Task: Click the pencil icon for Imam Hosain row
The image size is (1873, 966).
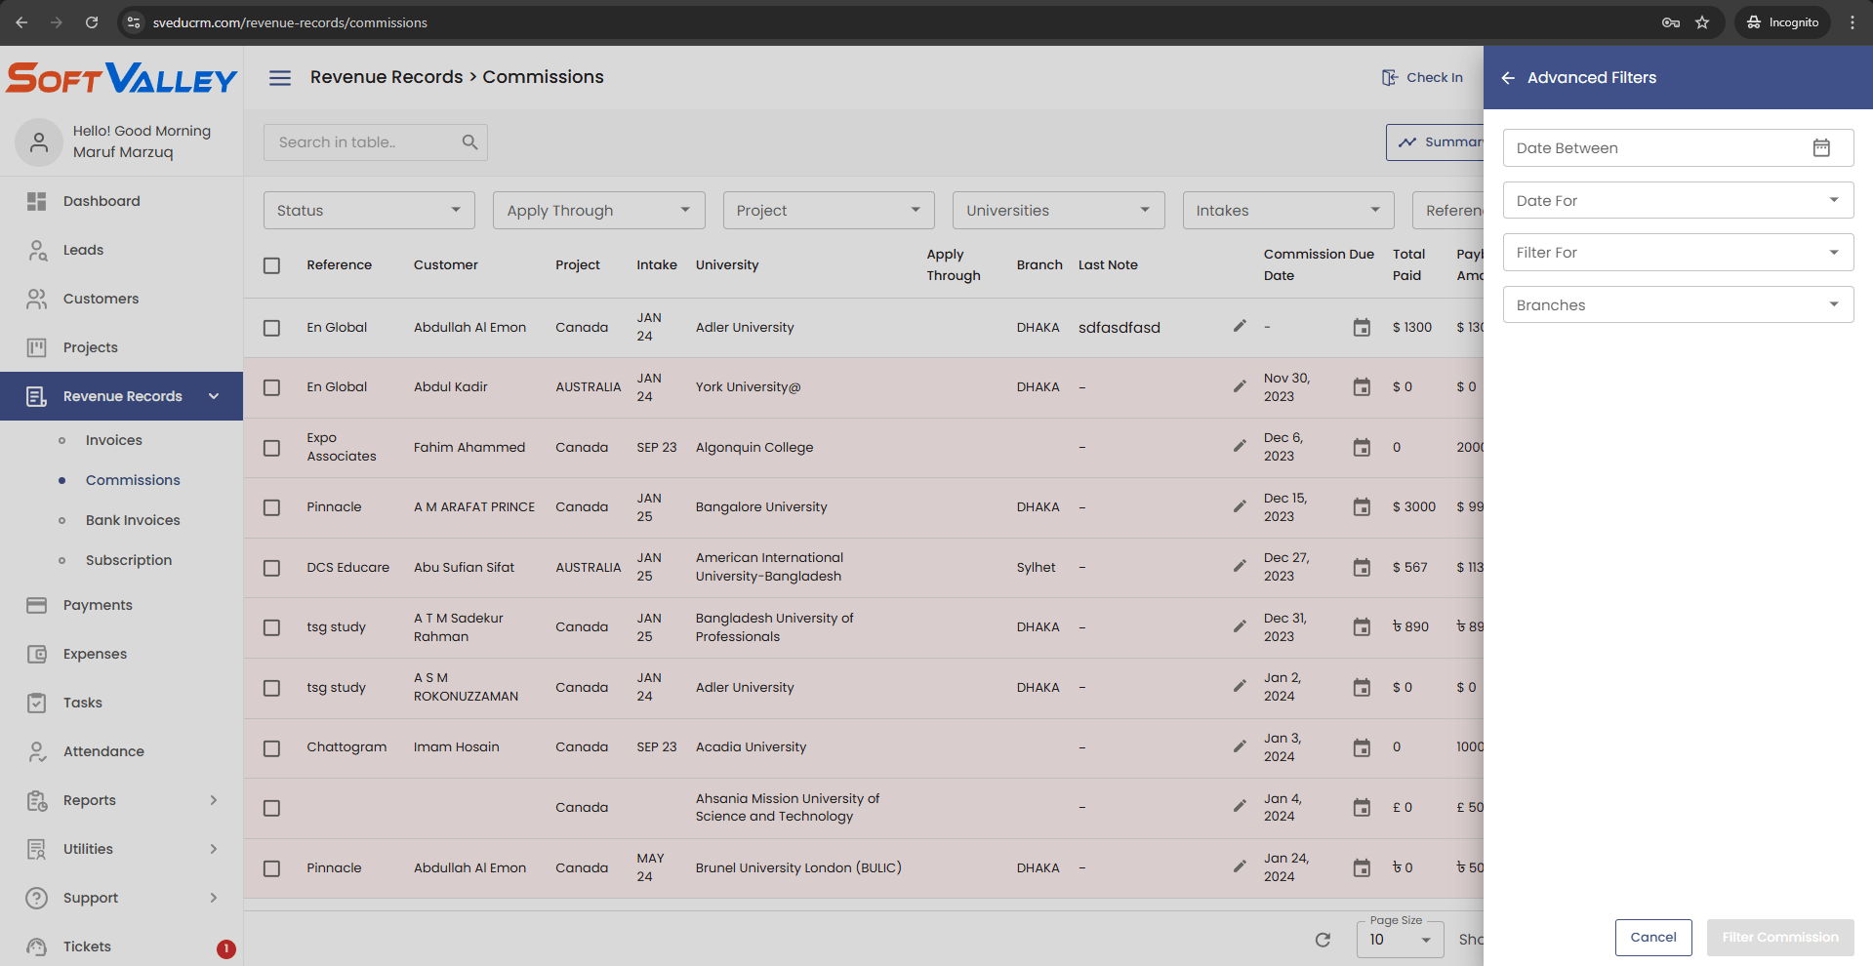Action: pos(1239,747)
